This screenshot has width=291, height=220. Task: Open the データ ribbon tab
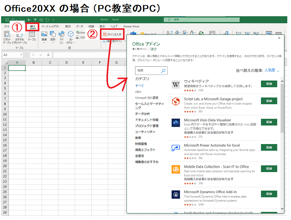(x=79, y=27)
